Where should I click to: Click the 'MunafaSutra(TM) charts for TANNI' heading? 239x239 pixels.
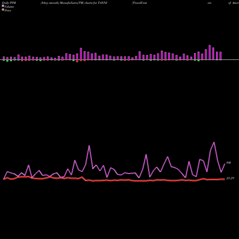click(x=84, y=3)
